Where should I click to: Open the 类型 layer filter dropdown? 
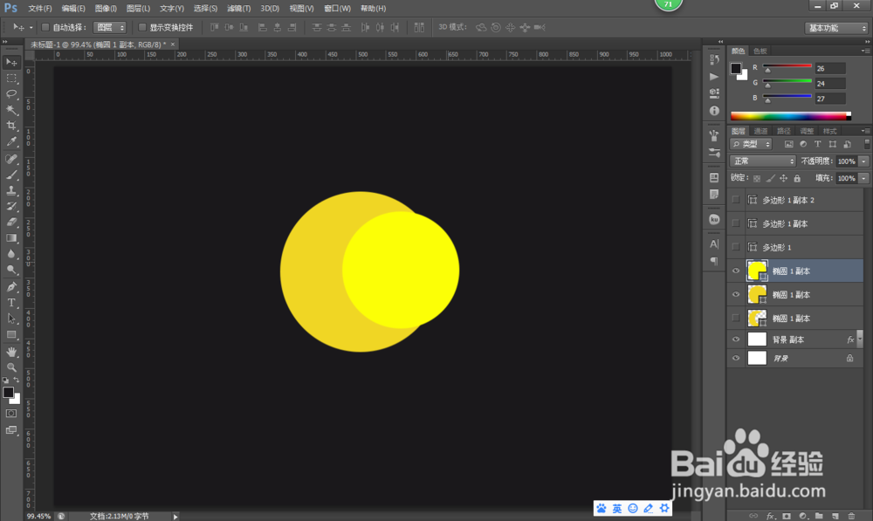click(x=751, y=144)
